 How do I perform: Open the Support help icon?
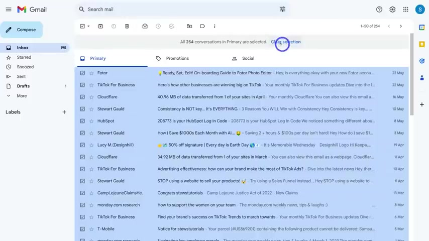point(379,10)
